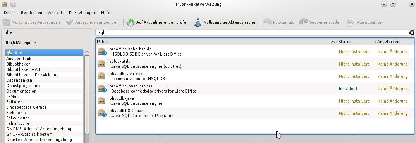Click the Auf Aktualisierungen prüfen gear icon
Screen dimensions: 416x143
click(131, 22)
